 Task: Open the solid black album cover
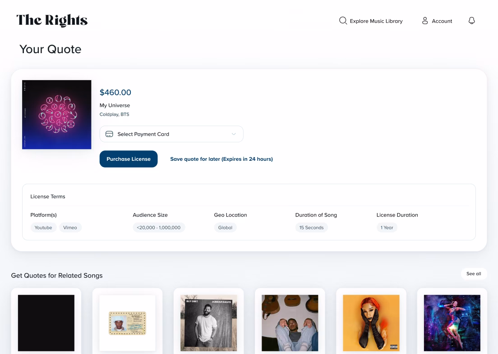coord(46,323)
